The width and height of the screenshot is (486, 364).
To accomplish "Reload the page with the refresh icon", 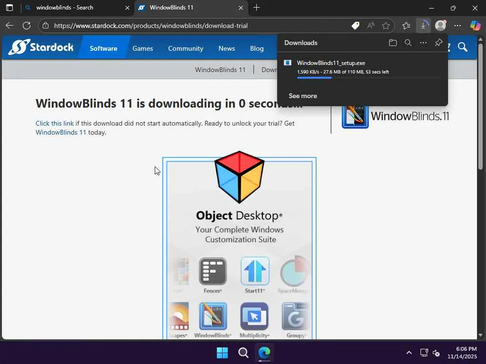I will click(27, 26).
